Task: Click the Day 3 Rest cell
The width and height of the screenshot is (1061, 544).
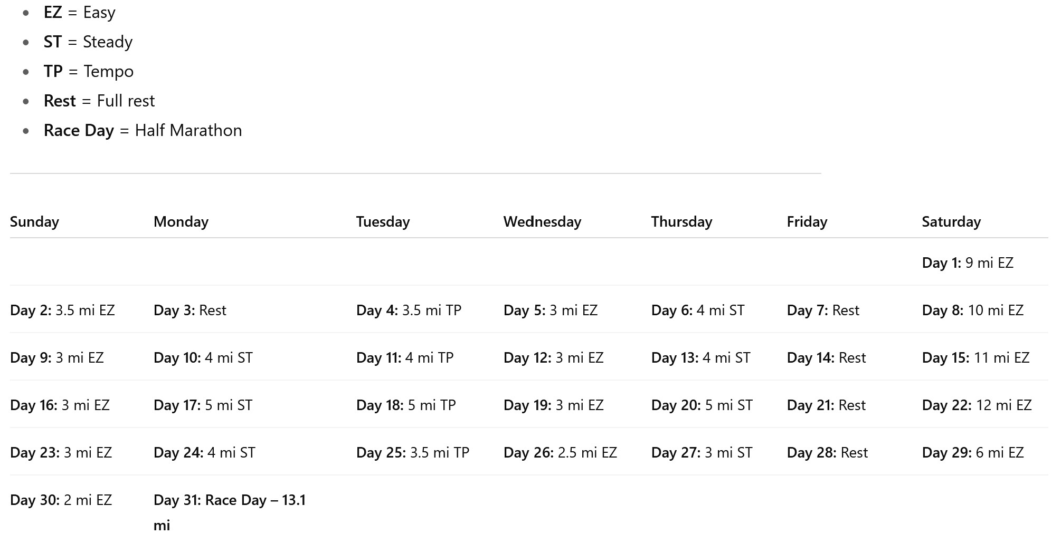Action: (190, 310)
